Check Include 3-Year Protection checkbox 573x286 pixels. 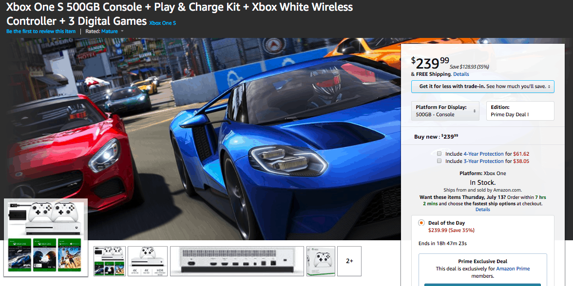click(x=439, y=161)
